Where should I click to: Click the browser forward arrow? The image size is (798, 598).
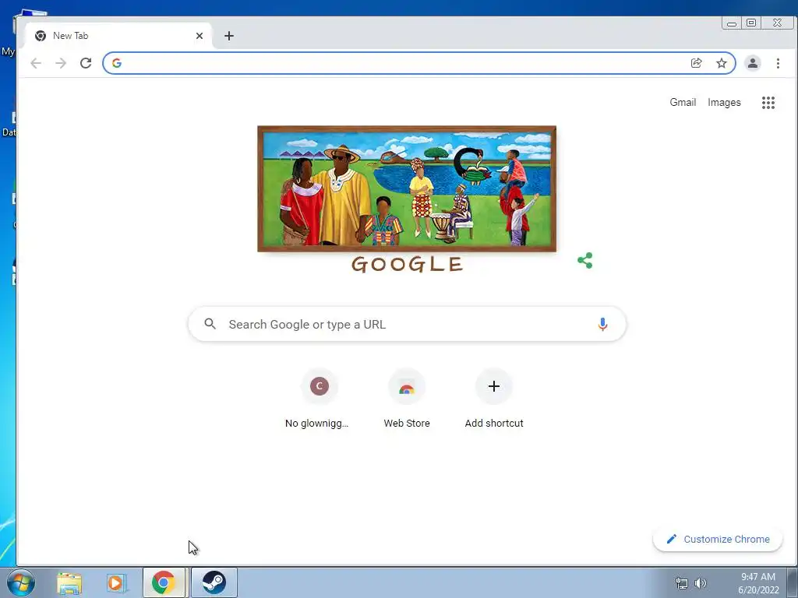pos(61,63)
